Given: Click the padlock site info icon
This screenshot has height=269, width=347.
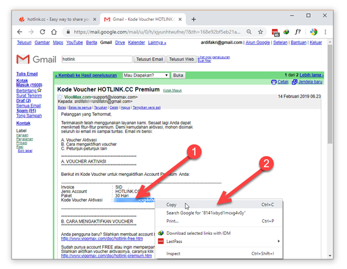Looking at the screenshot, I should [68, 32].
